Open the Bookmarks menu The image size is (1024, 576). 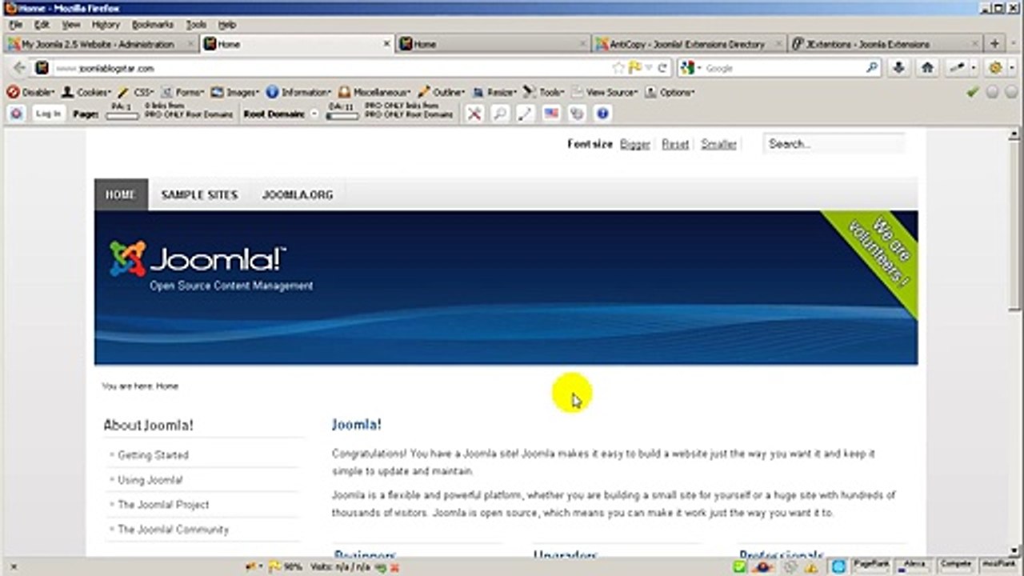pyautogui.click(x=152, y=25)
